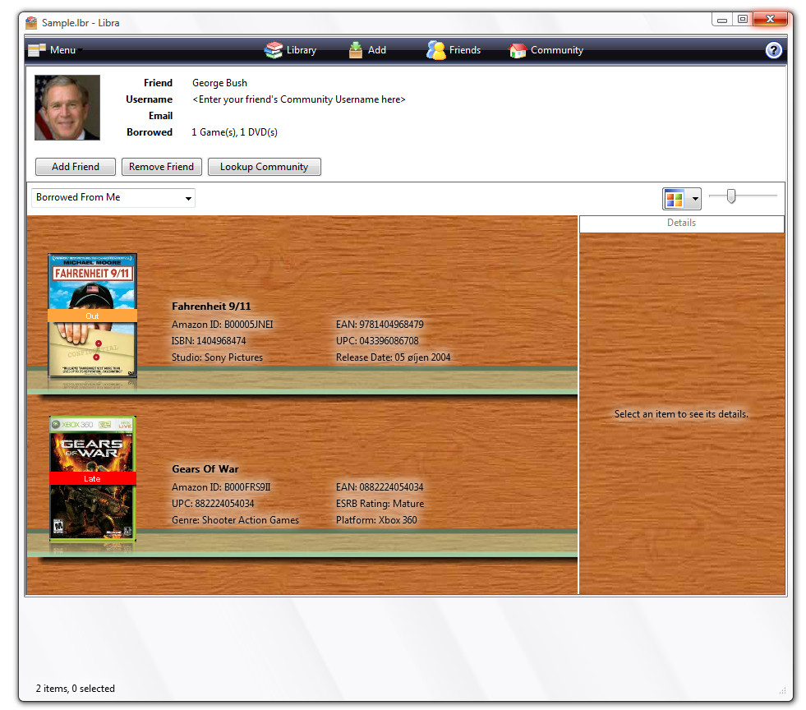Click the view mode tiles icon
Image resolution: width=806 pixels, height=710 pixels.
(675, 198)
